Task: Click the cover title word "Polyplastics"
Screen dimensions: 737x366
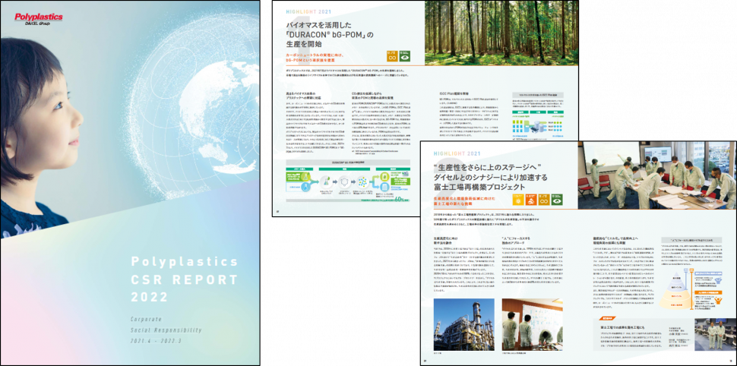Action: click(x=184, y=260)
